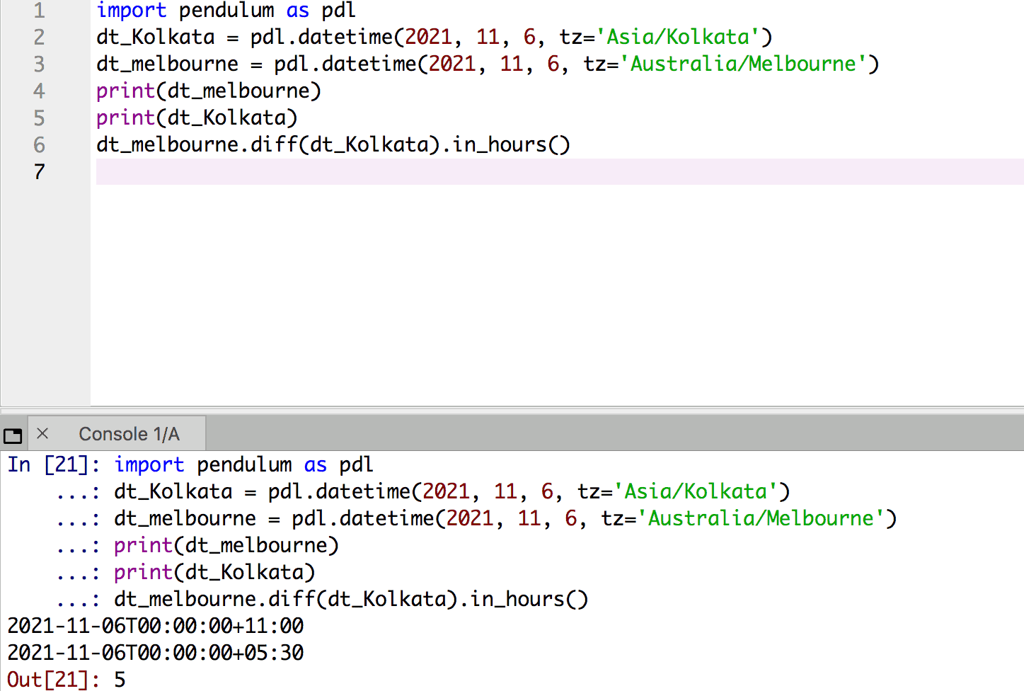Click line number 5 in the editor gutter
The width and height of the screenshot is (1024, 691).
tap(40, 118)
